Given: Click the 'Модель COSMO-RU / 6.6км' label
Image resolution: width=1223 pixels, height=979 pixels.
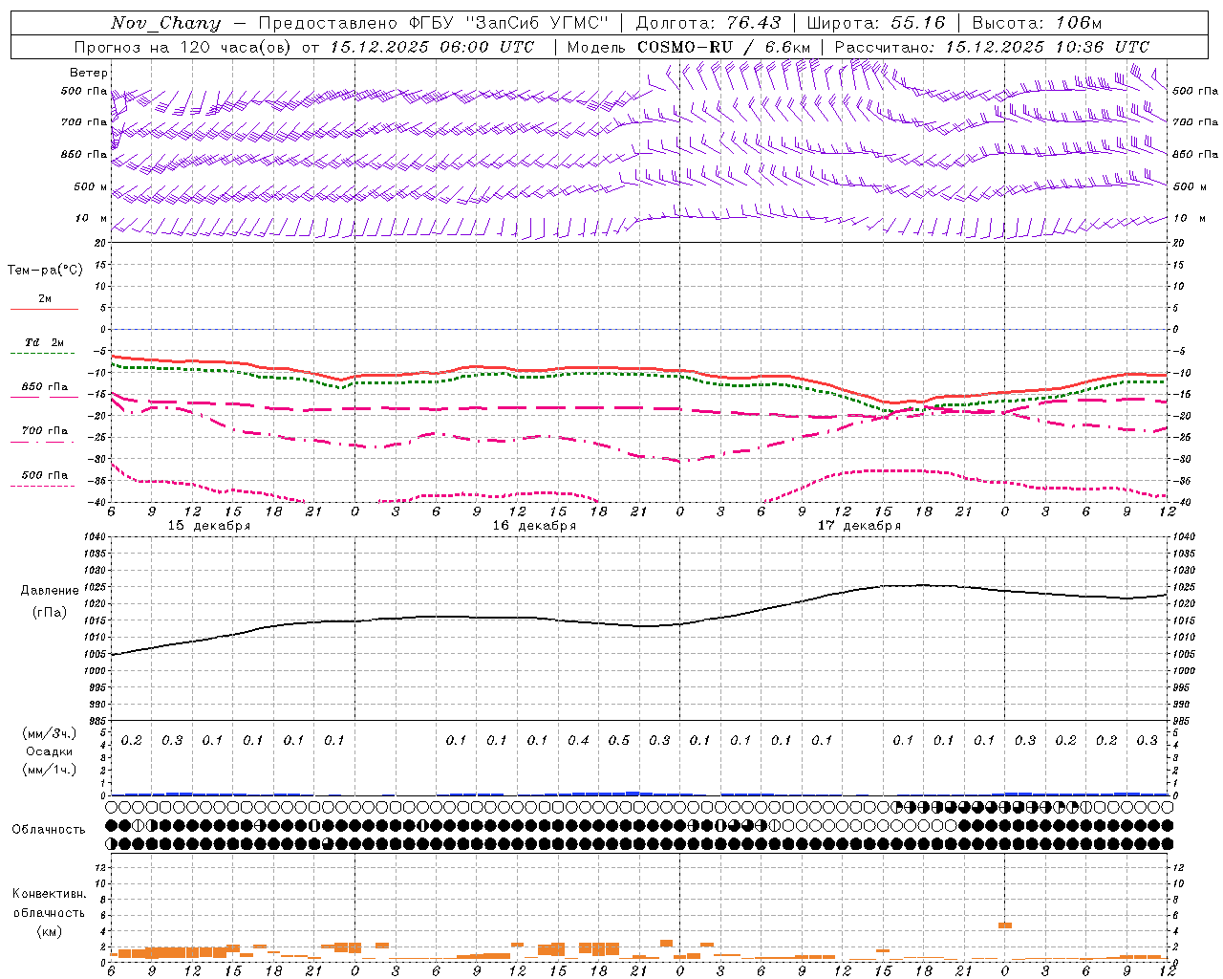Looking at the screenshot, I should pyautogui.click(x=689, y=47).
